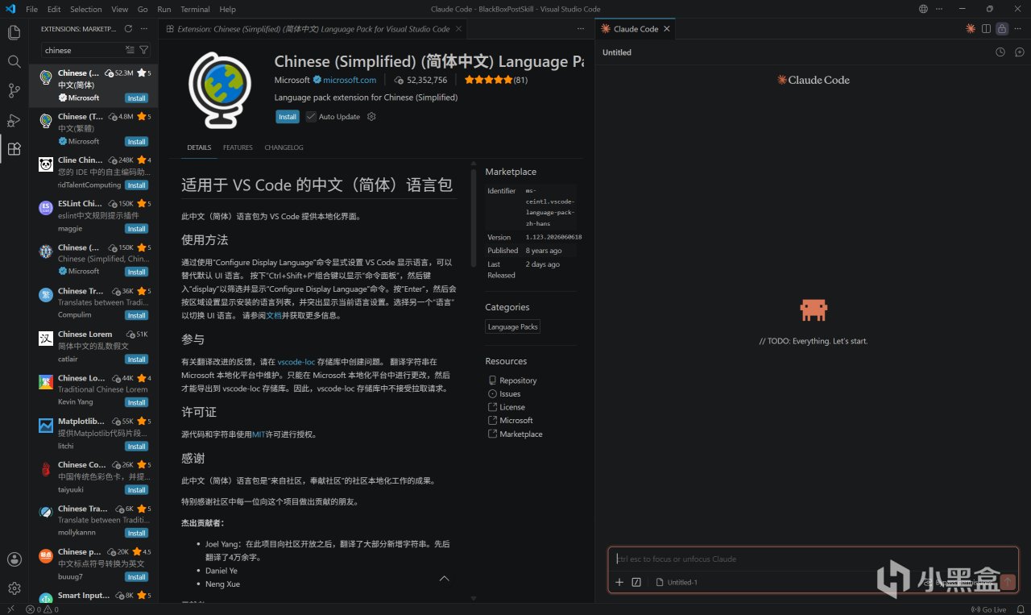Viewport: 1031px width, 615px height.
Task: Open errors and warnings count in status bar
Action: coord(42,609)
